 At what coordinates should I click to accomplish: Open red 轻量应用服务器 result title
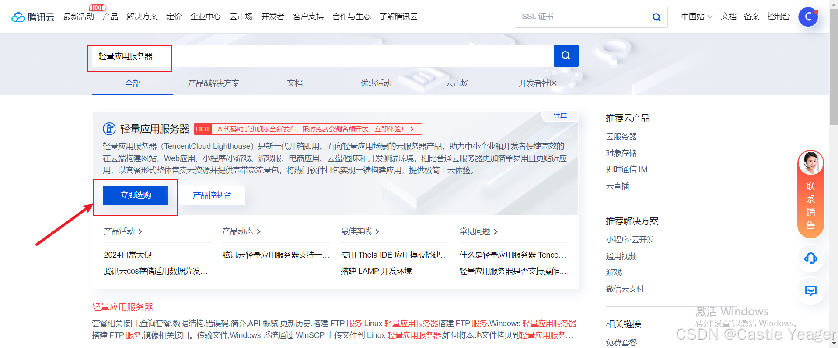tap(122, 307)
